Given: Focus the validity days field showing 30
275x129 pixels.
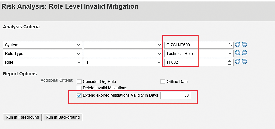Looking at the screenshot, I should 176,95.
